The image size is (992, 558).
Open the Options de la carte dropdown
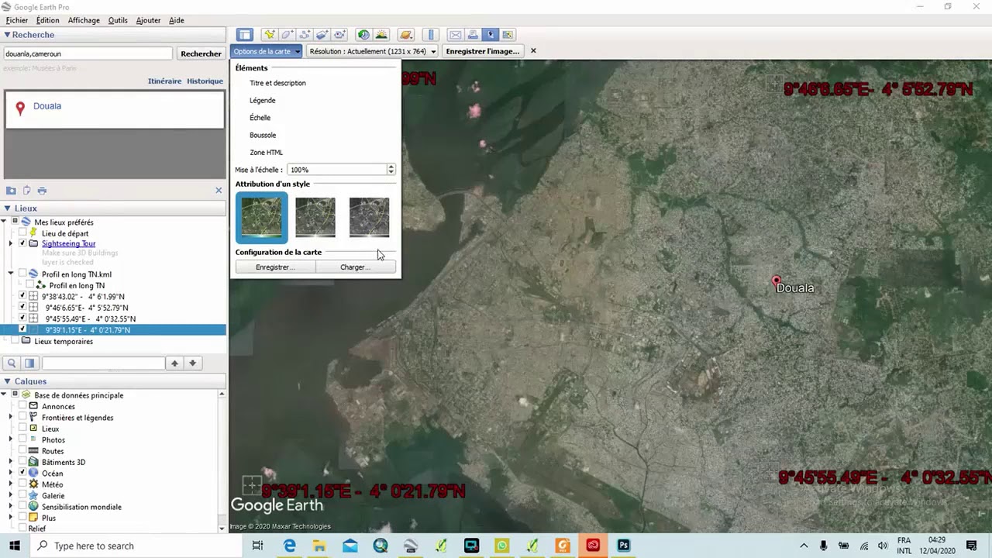point(267,51)
